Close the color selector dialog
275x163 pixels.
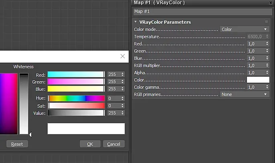coord(123,57)
